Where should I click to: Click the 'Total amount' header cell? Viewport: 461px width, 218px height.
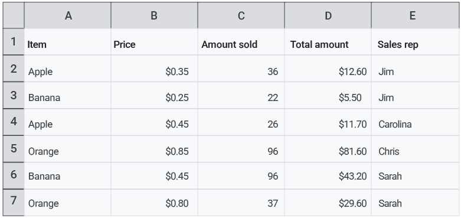coord(328,42)
